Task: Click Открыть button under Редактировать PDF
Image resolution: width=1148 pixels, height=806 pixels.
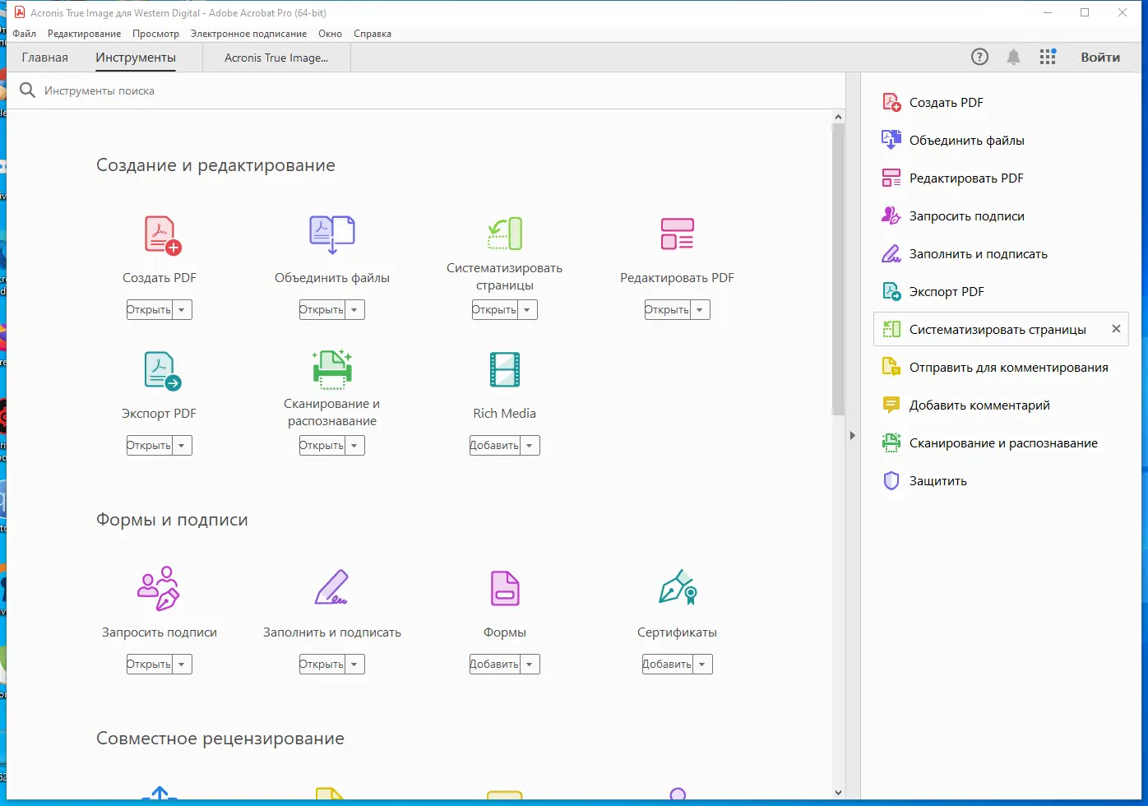Action: pyautogui.click(x=667, y=310)
